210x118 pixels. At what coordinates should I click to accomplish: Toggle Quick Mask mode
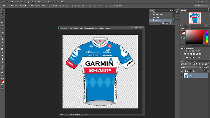tap(2, 85)
